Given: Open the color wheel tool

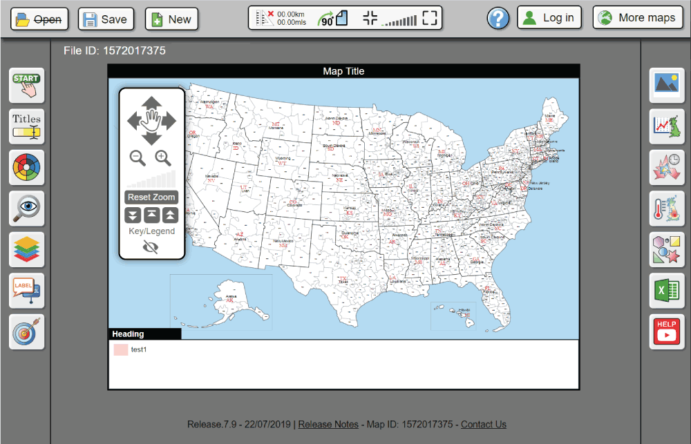Looking at the screenshot, I should pos(26,167).
